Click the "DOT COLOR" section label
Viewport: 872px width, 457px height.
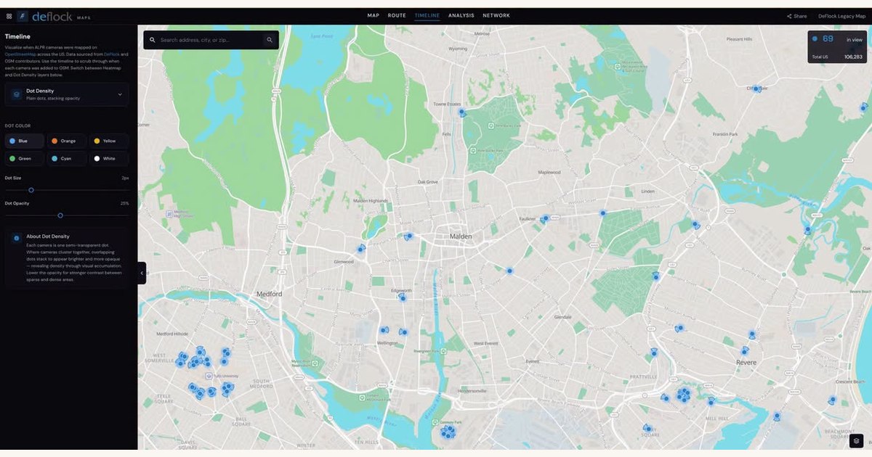pyautogui.click(x=18, y=125)
